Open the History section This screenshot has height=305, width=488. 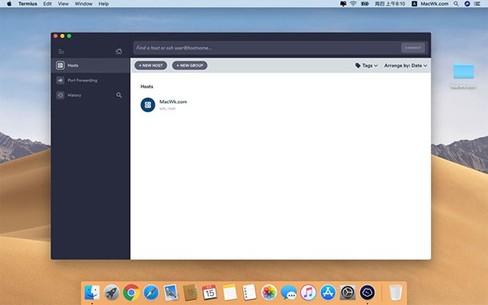(x=74, y=95)
